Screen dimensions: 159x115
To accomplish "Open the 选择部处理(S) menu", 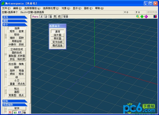I will [x=51, y=8].
